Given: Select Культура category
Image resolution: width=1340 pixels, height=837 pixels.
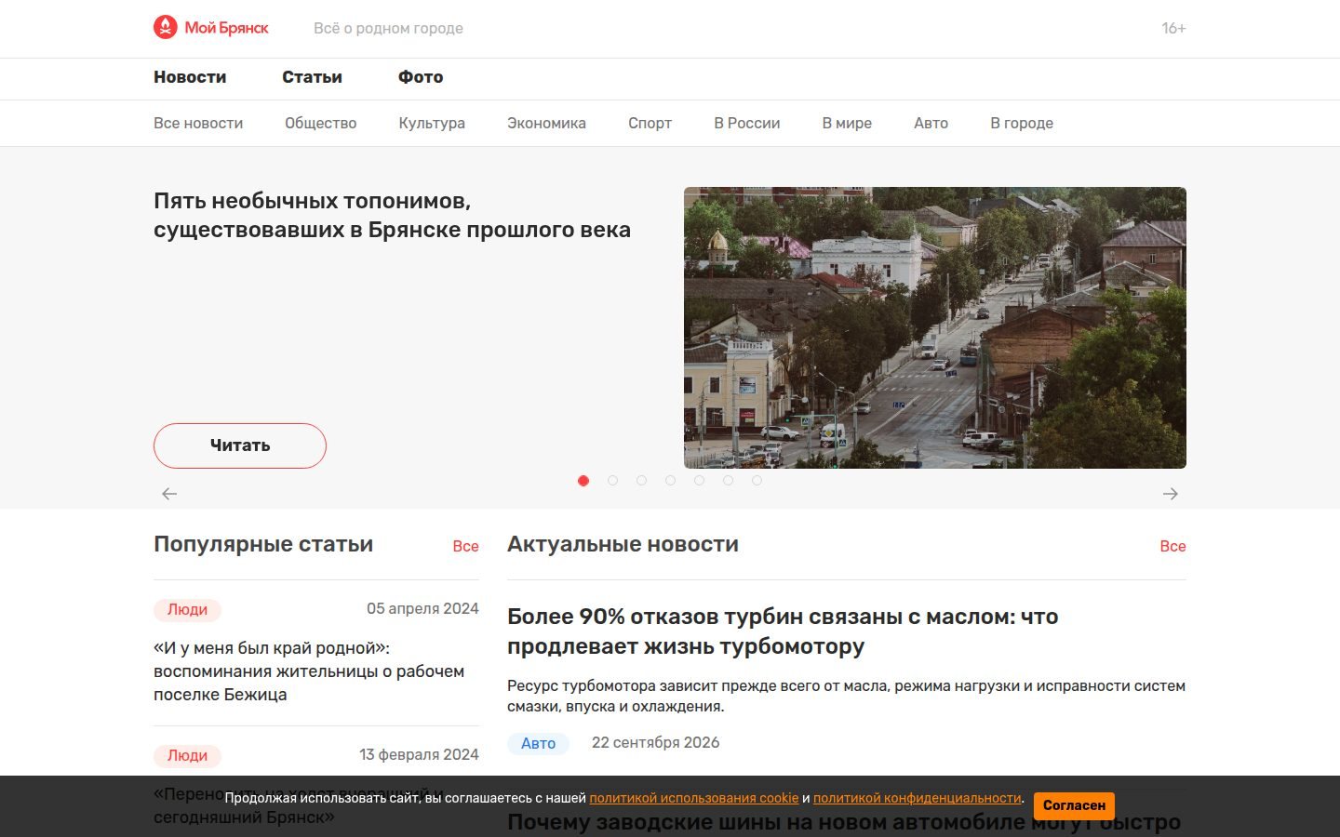Looking at the screenshot, I should 432,123.
